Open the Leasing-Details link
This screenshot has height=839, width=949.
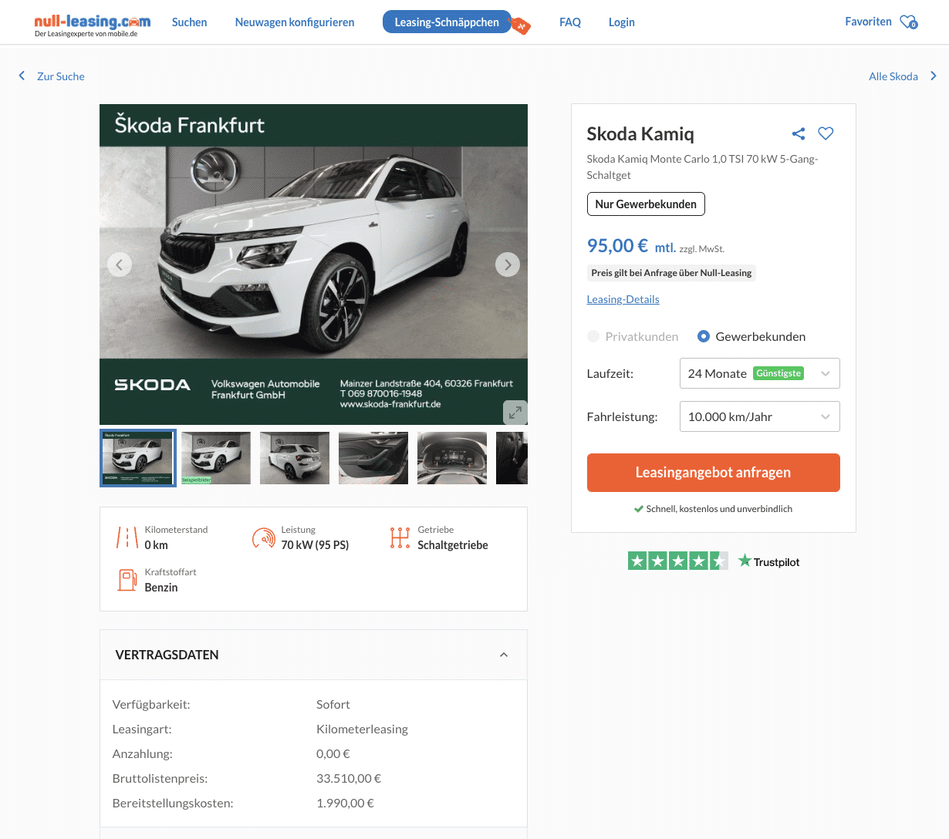(623, 299)
